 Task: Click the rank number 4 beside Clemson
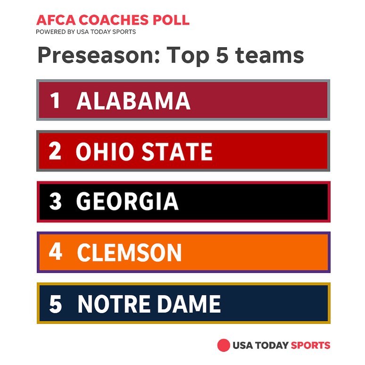55,253
